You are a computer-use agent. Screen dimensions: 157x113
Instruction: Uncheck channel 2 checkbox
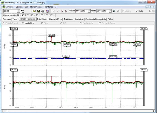click(23, 15)
